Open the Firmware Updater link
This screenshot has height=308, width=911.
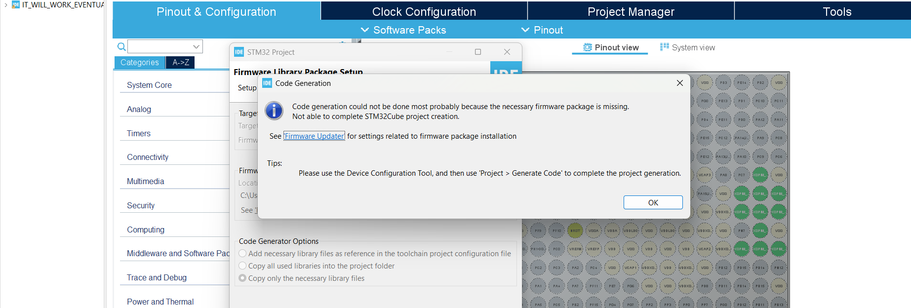click(x=314, y=136)
